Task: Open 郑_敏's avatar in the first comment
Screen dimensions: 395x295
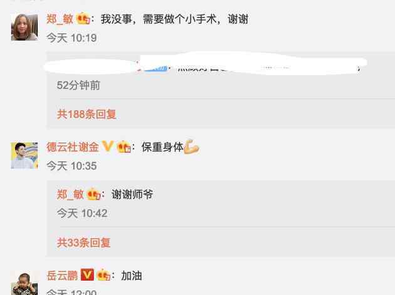Action: pyautogui.click(x=24, y=28)
